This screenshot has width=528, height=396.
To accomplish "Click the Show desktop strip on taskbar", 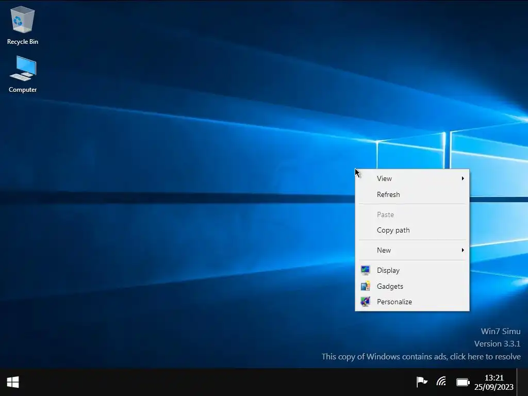I will point(522,382).
